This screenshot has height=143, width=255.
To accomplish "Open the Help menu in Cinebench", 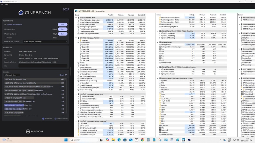I will point(7,4).
